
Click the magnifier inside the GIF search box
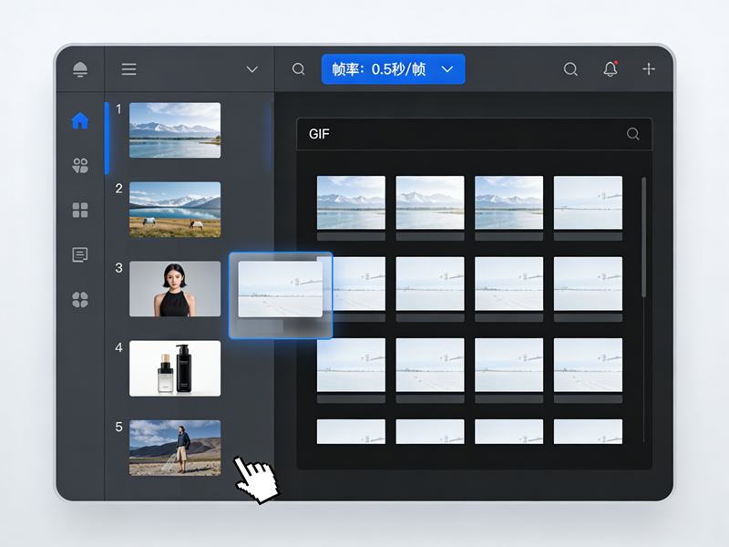tap(633, 134)
